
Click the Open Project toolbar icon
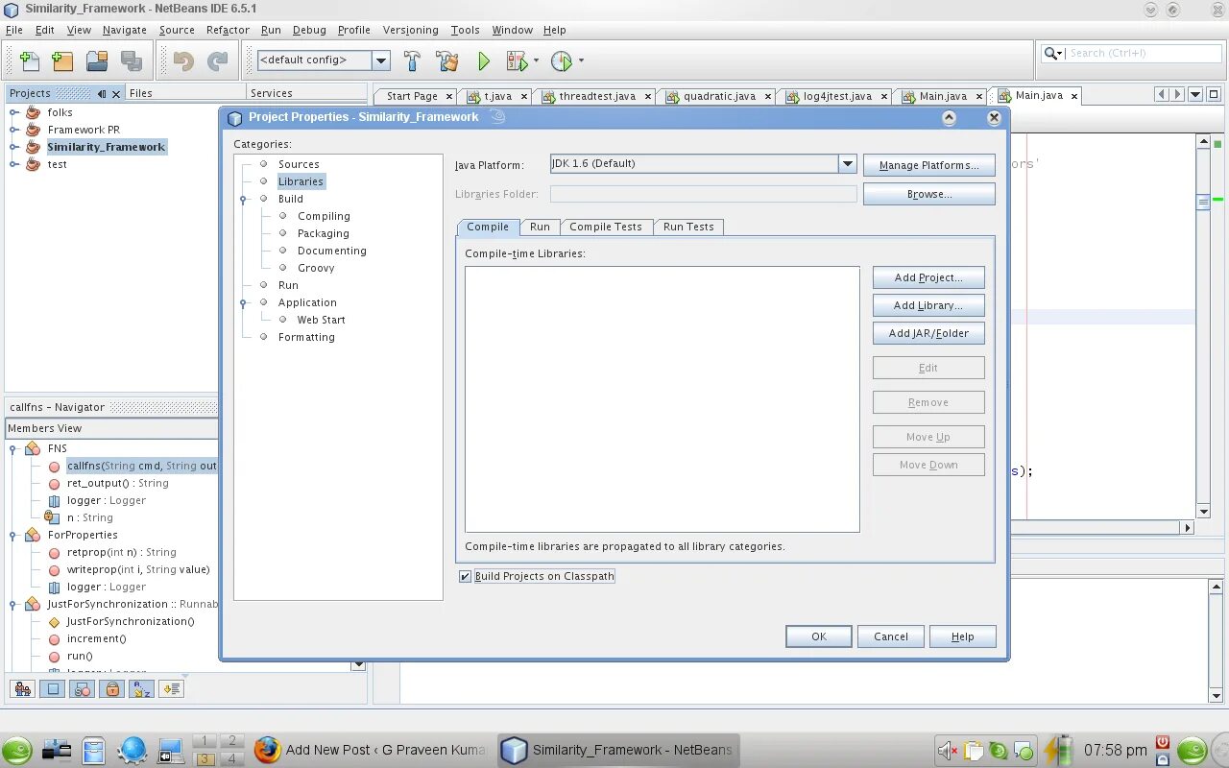pyautogui.click(x=97, y=60)
